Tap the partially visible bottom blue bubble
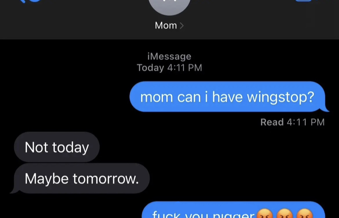Viewport: 339px width, 218px height. tap(233, 210)
